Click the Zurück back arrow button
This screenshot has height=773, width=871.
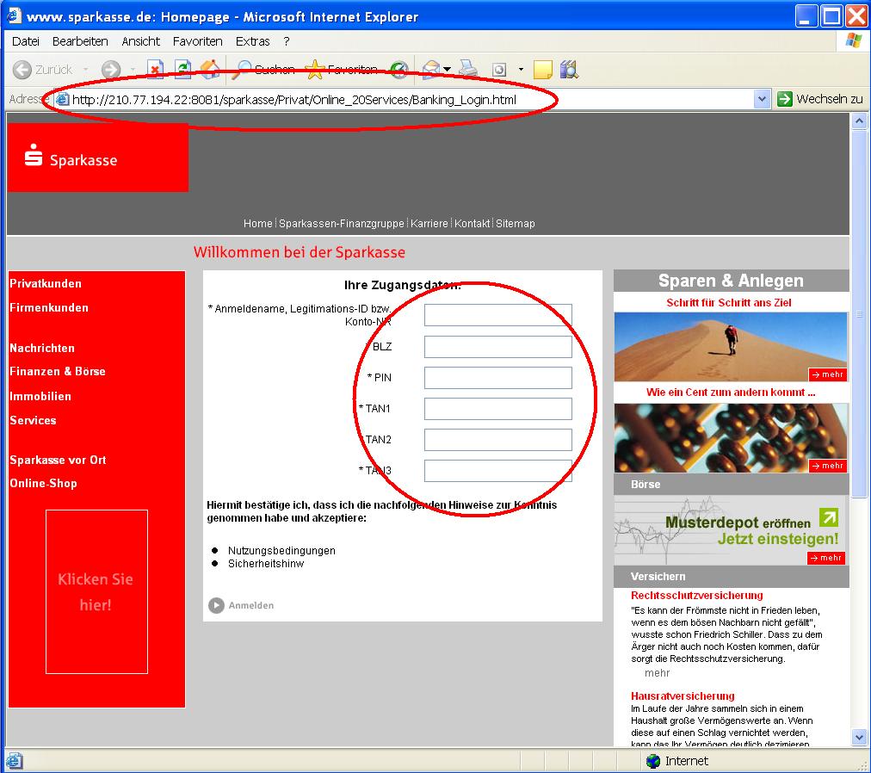point(22,70)
